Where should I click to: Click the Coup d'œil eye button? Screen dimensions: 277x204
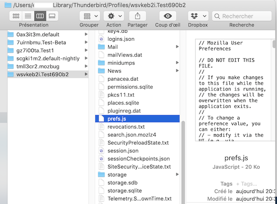click(x=167, y=16)
